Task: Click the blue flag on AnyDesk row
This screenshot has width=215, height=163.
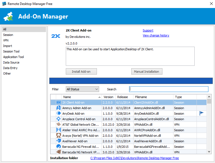Action: coord(202,113)
